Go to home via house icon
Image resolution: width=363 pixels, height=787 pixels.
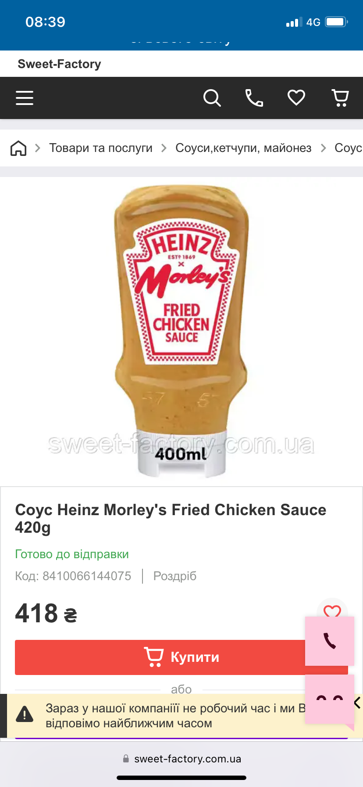(18, 148)
